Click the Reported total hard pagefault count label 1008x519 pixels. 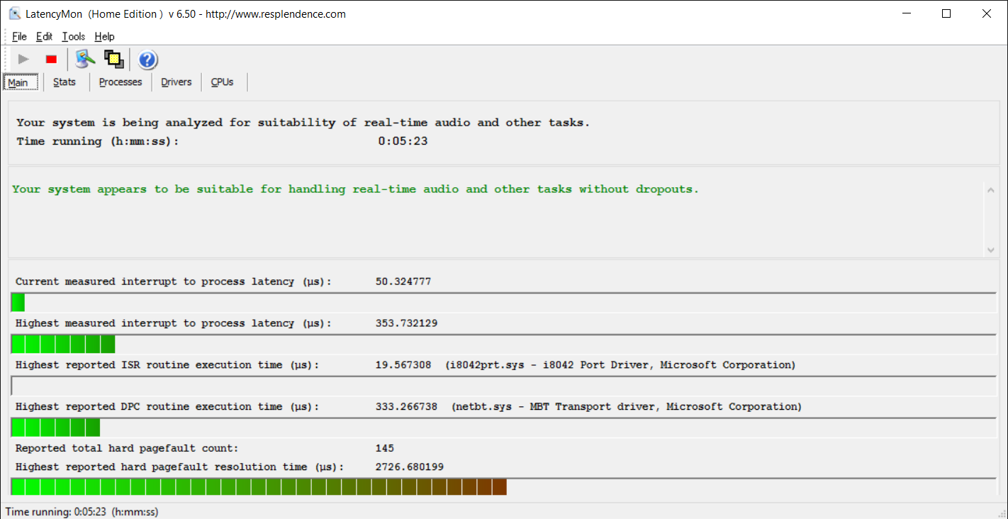coord(127,448)
